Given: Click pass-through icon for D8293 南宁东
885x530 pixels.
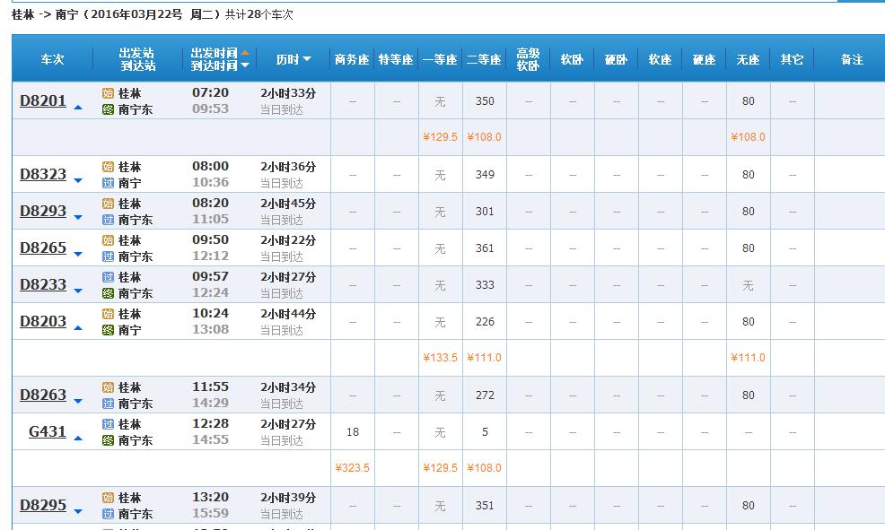Looking at the screenshot, I should pyautogui.click(x=108, y=220).
